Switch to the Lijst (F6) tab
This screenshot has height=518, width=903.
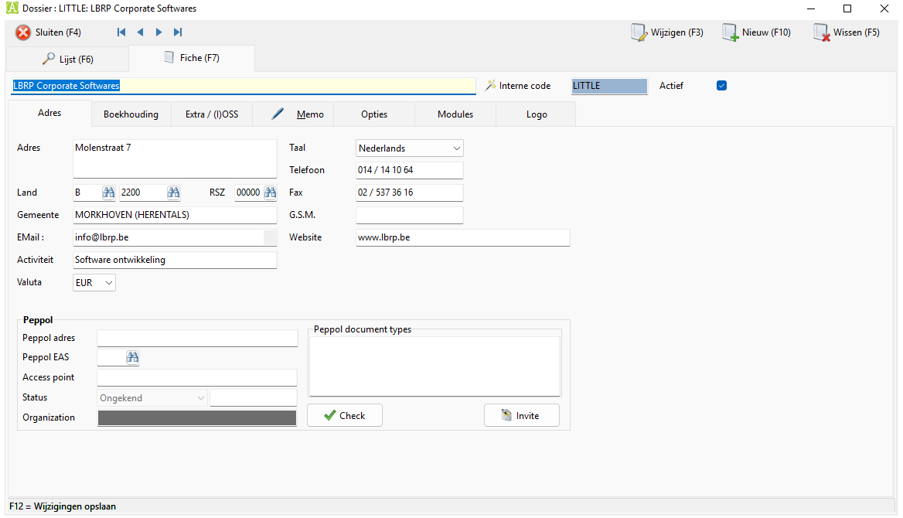(67, 59)
